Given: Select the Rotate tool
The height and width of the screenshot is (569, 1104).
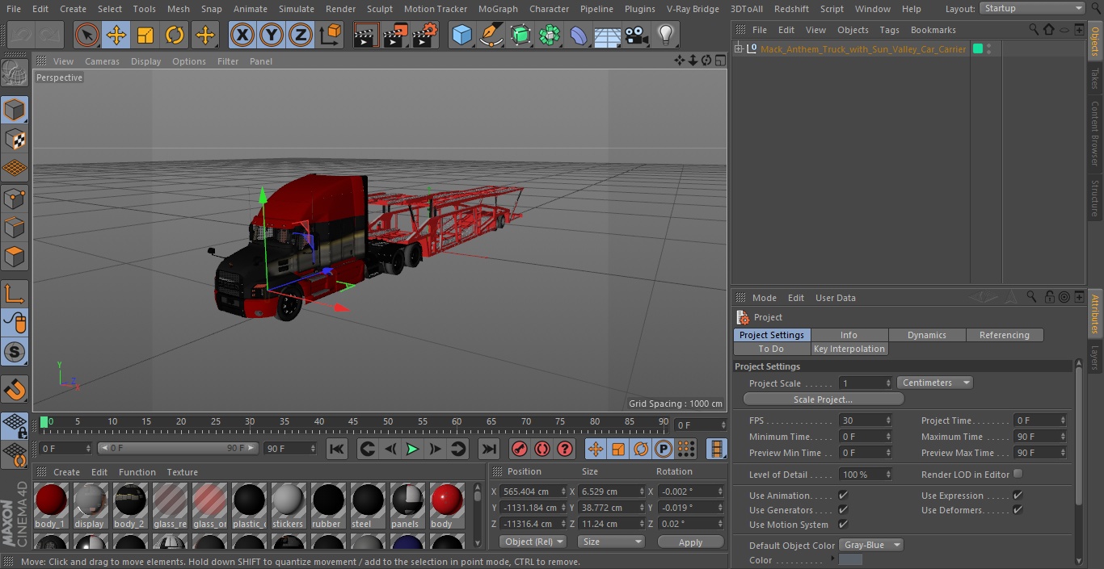Looking at the screenshot, I should click(175, 36).
